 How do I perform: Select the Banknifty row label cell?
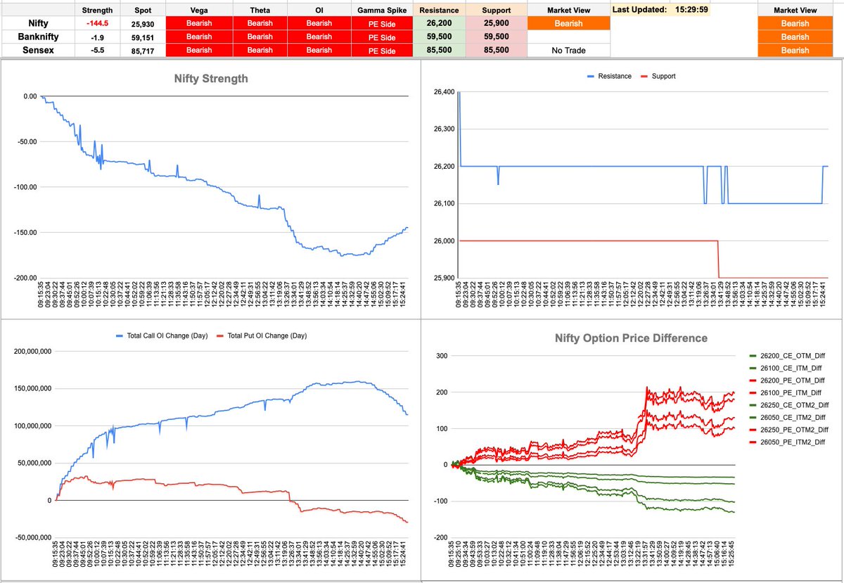click(x=37, y=37)
